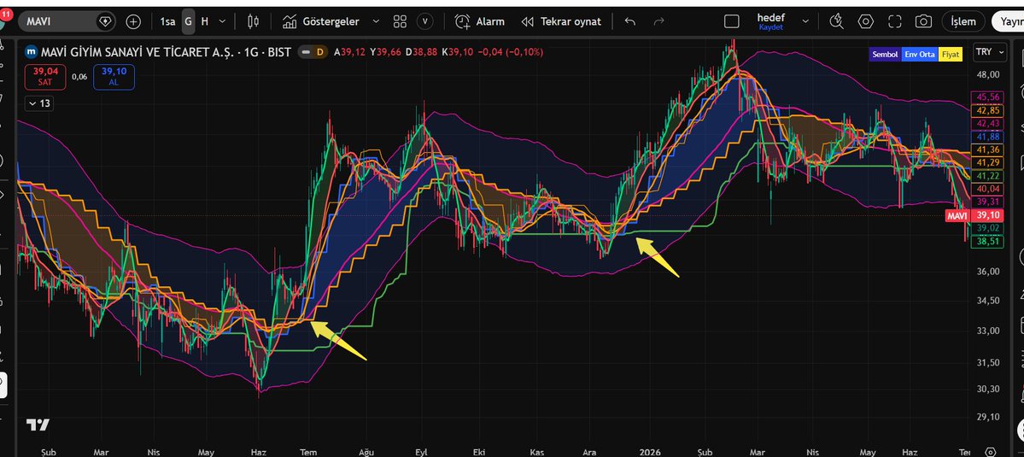The height and width of the screenshot is (457, 1024).
Task: Click the 42,43 price axis label
Action: point(988,123)
